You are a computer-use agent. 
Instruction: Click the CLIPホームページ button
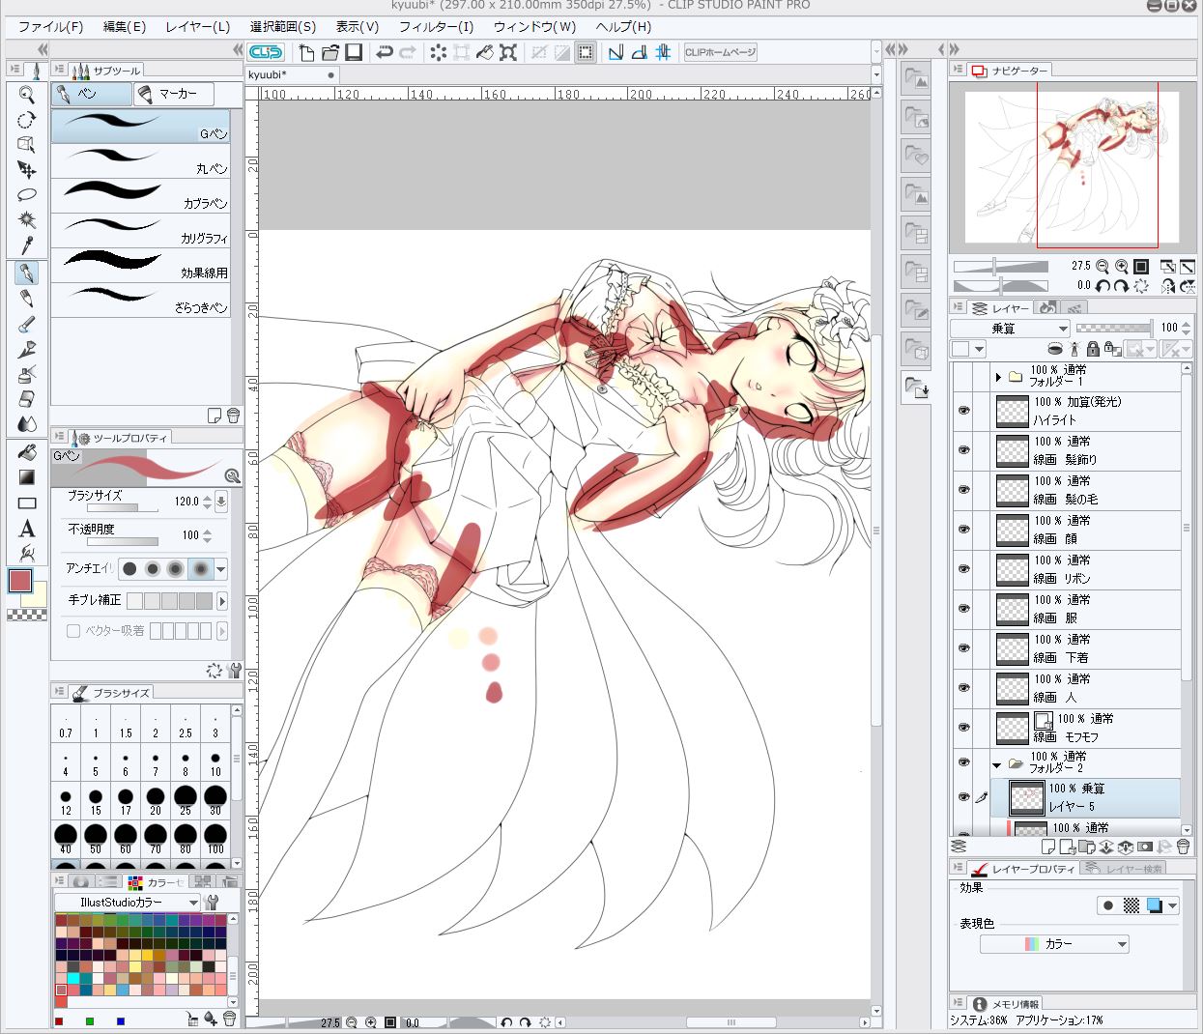[720, 52]
